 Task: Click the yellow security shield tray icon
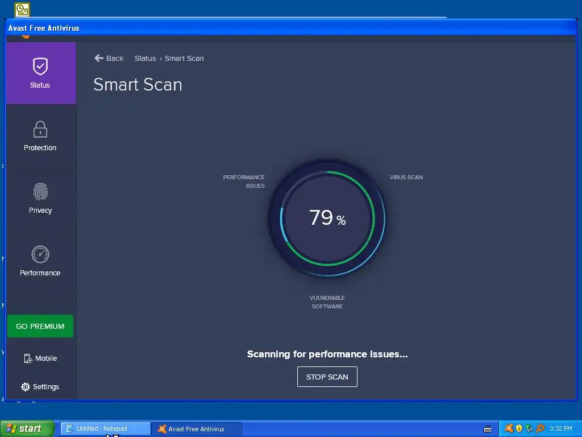(x=519, y=428)
